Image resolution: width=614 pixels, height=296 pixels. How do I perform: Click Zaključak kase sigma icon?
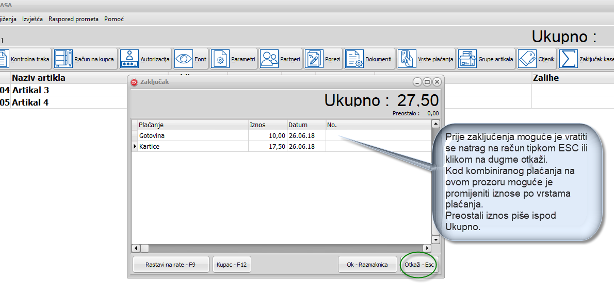click(x=568, y=59)
